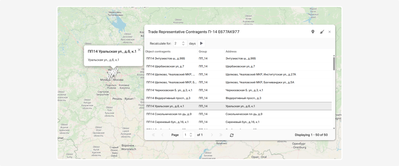Jump to last page with double-right arrow
The width and height of the screenshot is (399, 166).
(x=221, y=135)
